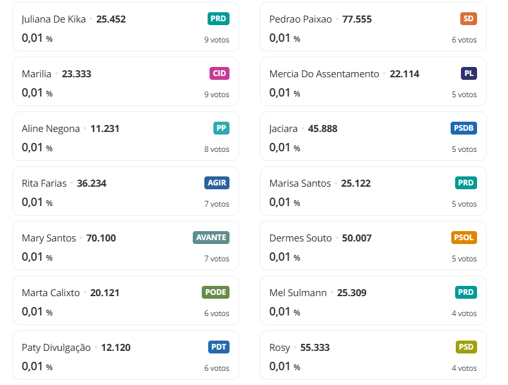Select Mercia Do Assentamento candidate name
The width and height of the screenshot is (508, 385).
click(x=324, y=74)
